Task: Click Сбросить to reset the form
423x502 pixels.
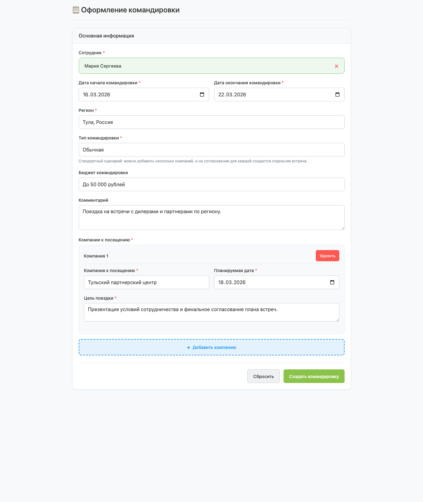Action: 263,376
